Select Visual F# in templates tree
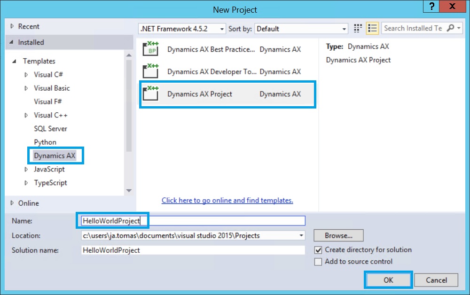The image size is (470, 295). click(47, 101)
